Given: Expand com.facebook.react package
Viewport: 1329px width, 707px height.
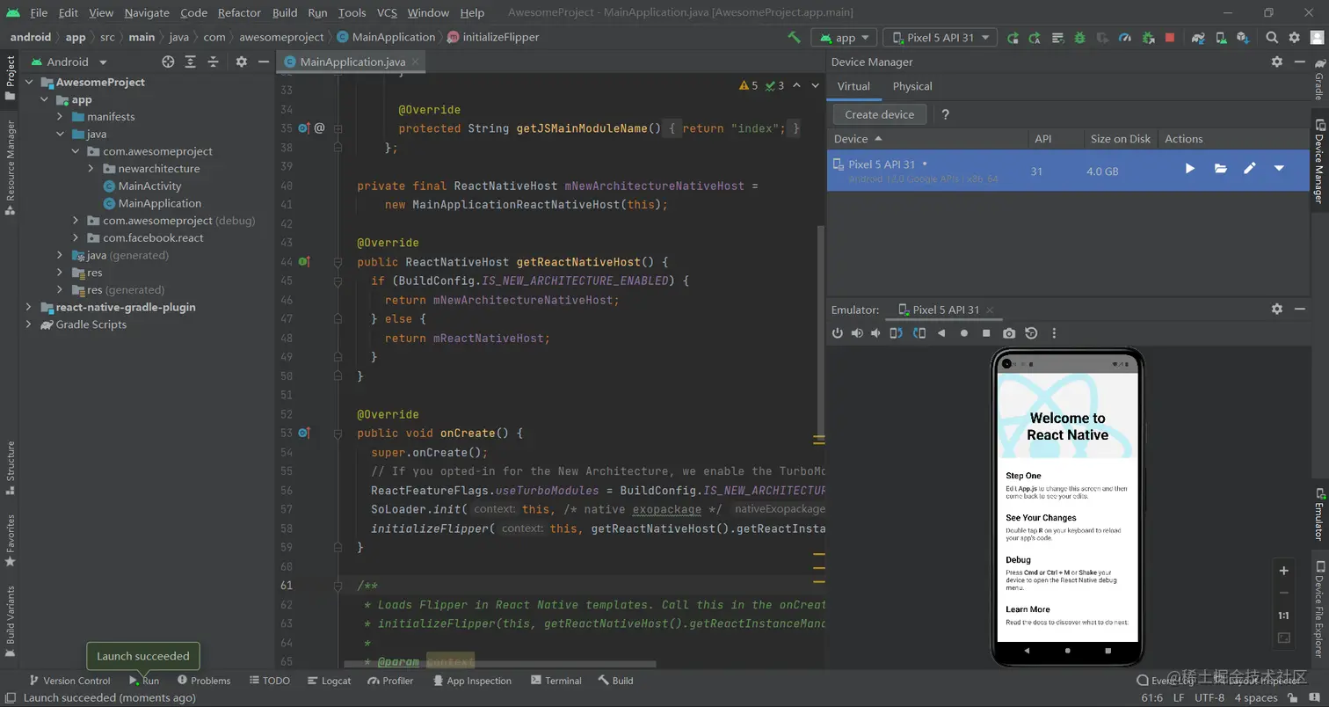Looking at the screenshot, I should pos(76,237).
